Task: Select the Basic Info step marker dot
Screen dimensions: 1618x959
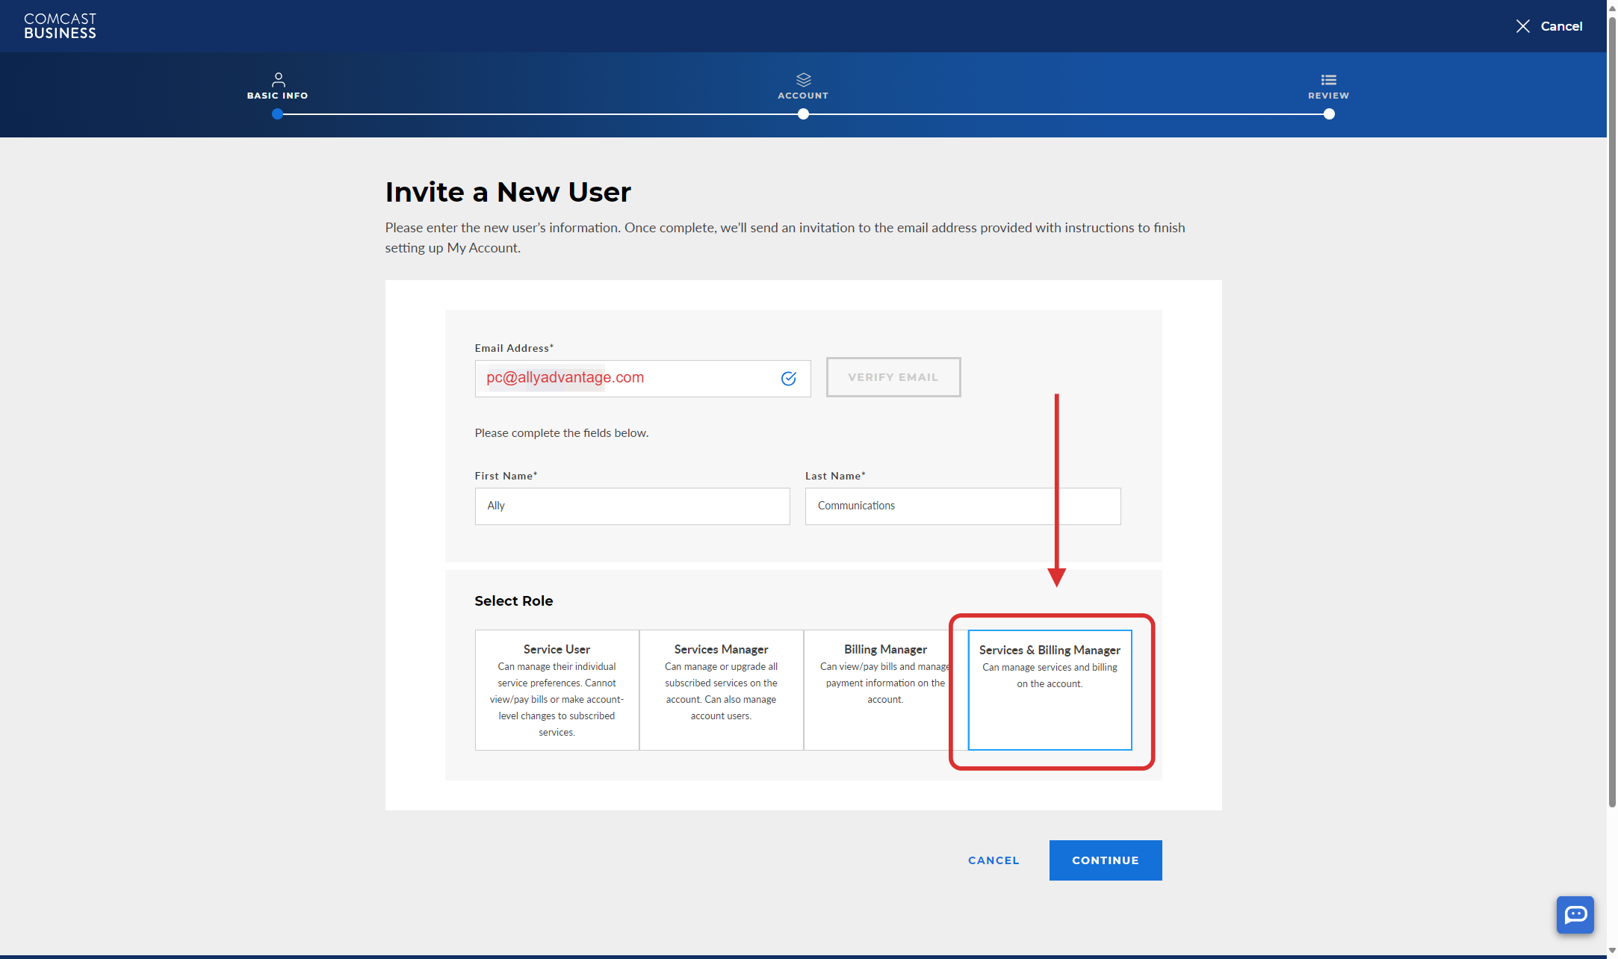Action: (278, 114)
